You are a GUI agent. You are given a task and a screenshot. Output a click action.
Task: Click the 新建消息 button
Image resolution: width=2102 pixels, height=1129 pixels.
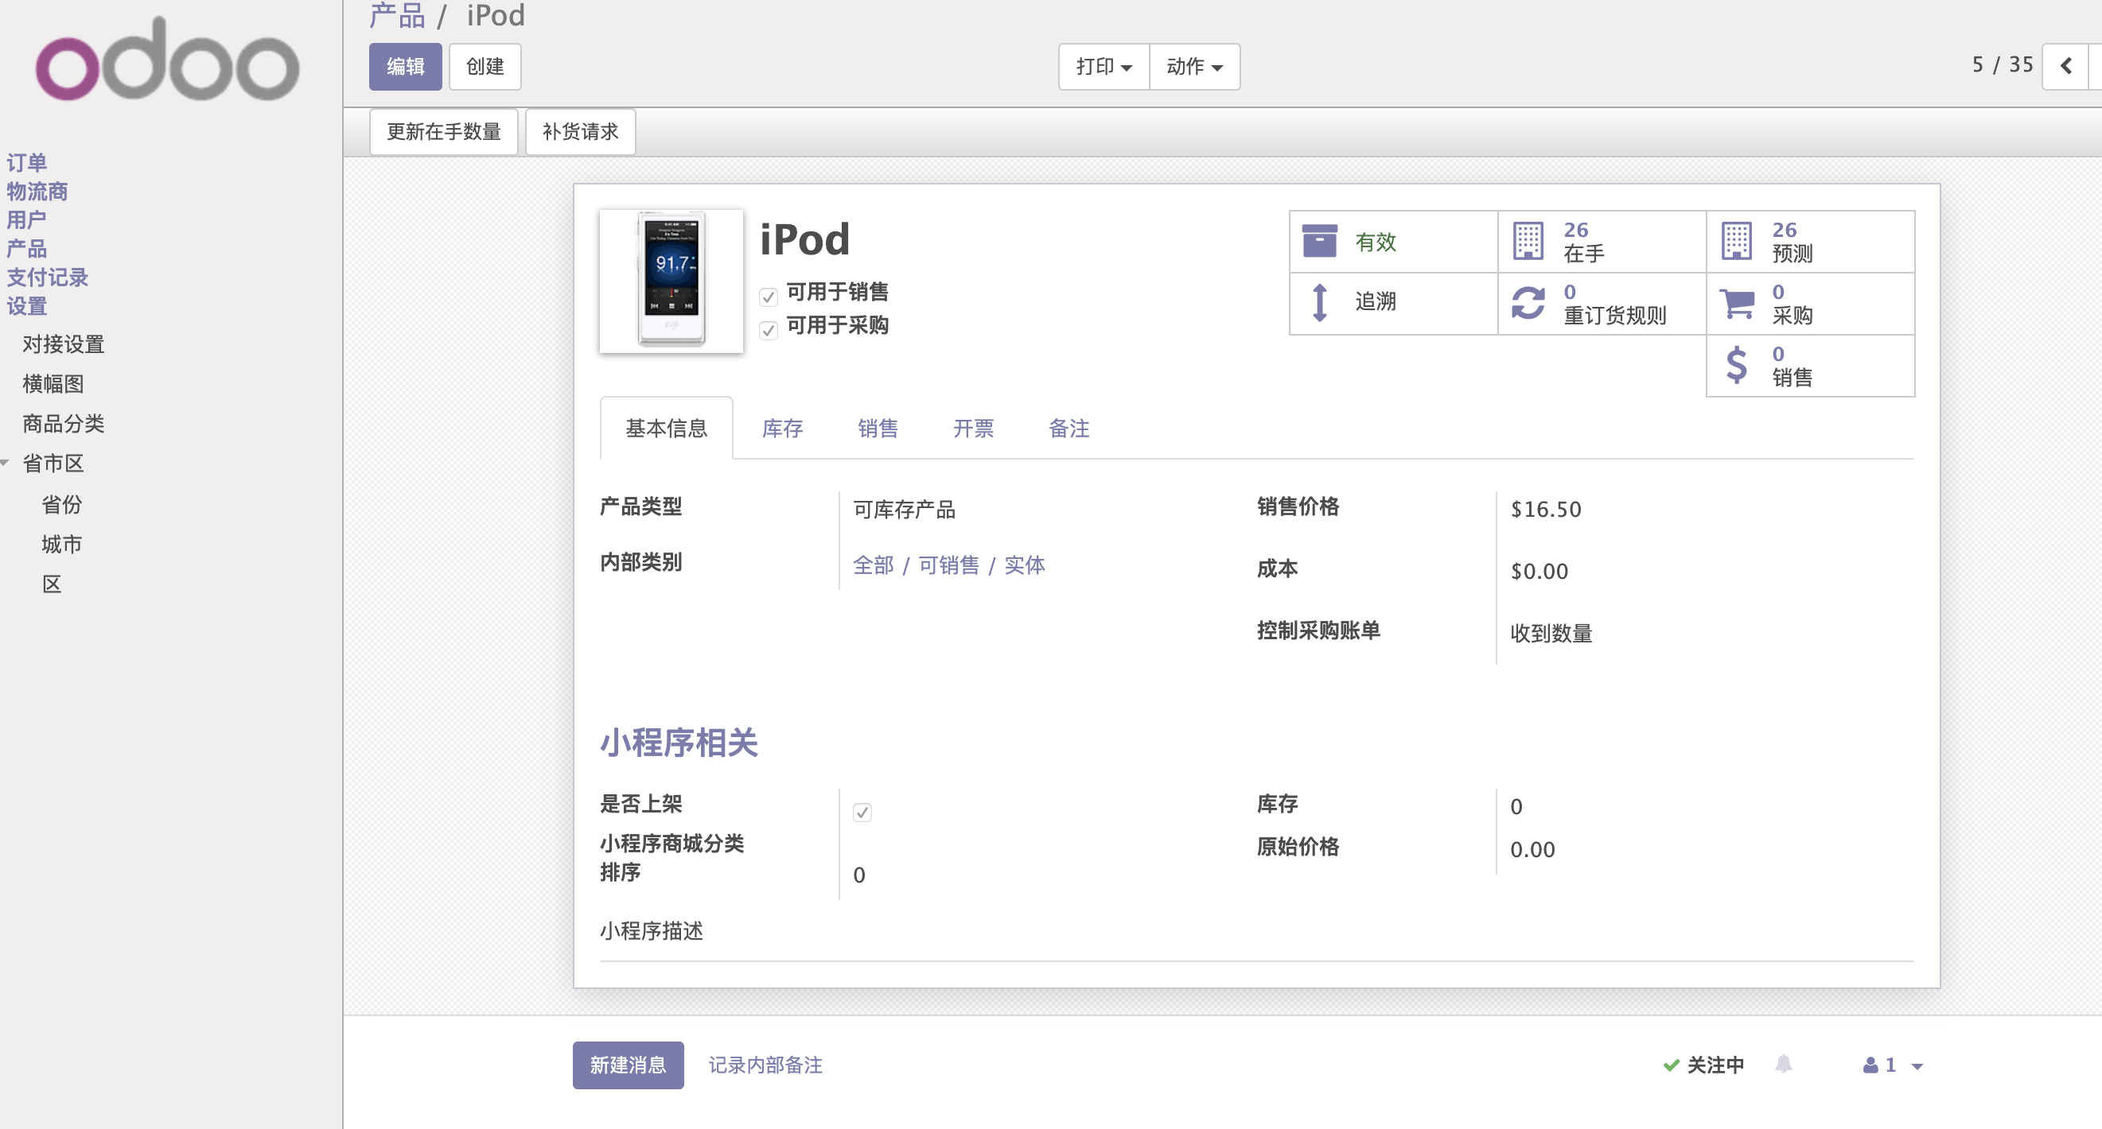click(x=628, y=1065)
